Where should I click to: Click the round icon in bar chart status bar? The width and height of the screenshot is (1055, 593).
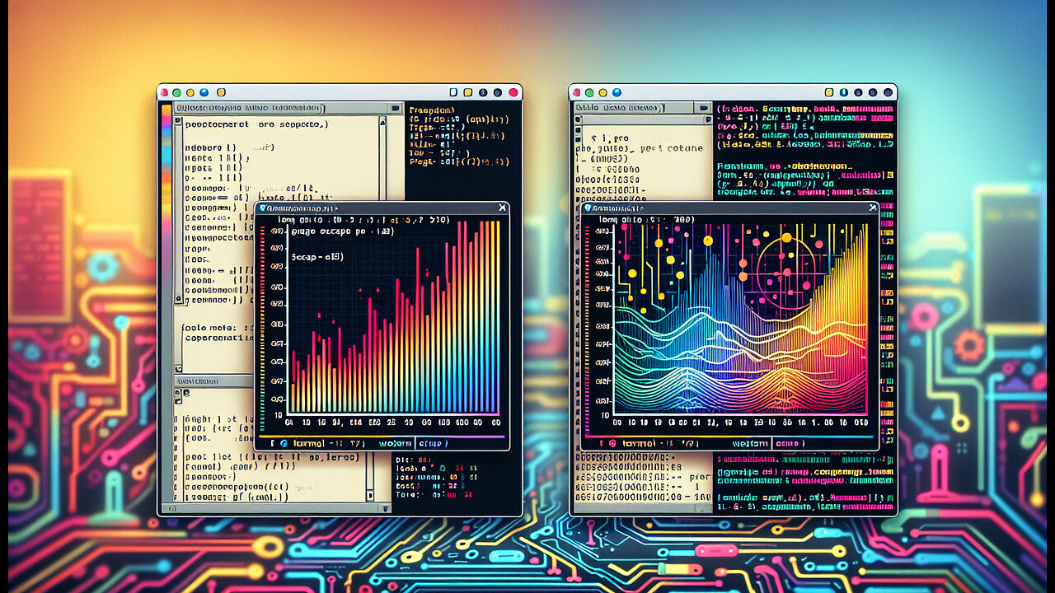(x=284, y=444)
